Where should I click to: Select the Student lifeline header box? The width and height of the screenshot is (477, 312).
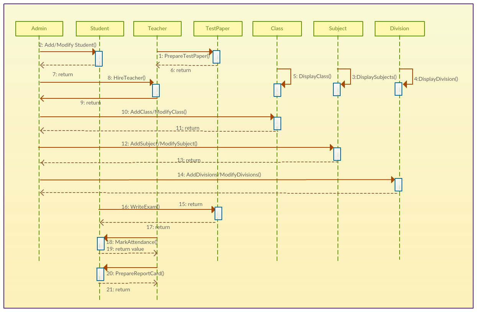(100, 28)
